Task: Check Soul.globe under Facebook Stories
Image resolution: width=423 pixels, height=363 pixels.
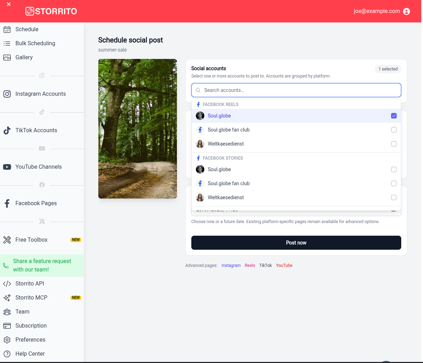Action: 394,169
